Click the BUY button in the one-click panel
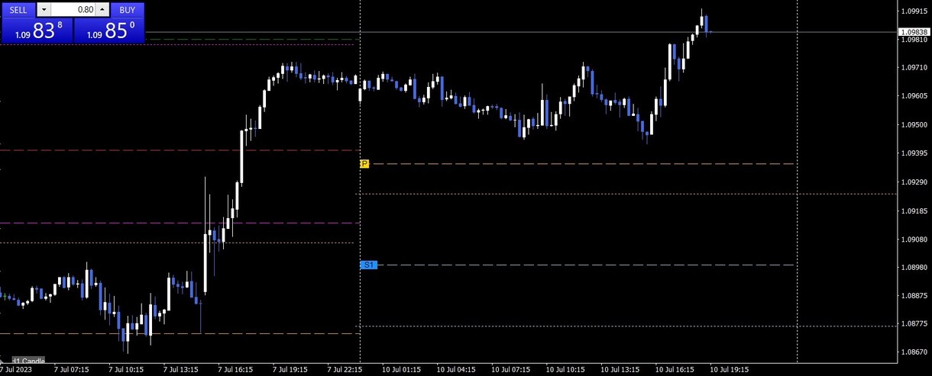This screenshot has width=932, height=376. tap(128, 10)
